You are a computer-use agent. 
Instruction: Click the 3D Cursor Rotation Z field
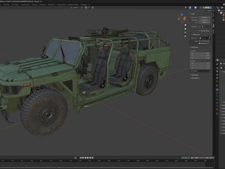coord(200,68)
